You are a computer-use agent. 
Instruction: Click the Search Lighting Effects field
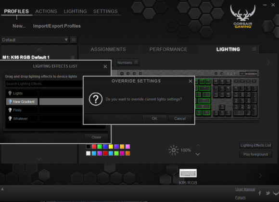pos(44,84)
